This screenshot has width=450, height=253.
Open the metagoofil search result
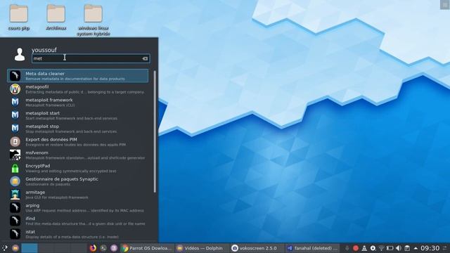click(78, 89)
